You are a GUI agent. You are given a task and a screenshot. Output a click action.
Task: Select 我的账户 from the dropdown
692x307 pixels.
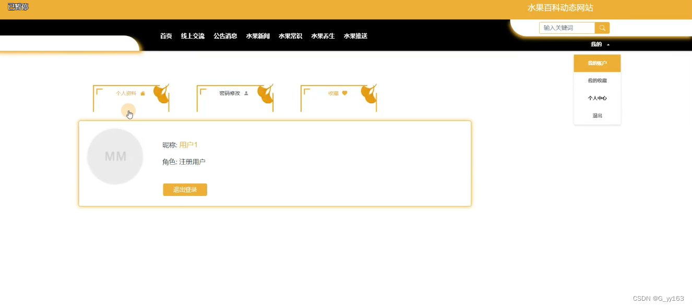click(x=597, y=63)
